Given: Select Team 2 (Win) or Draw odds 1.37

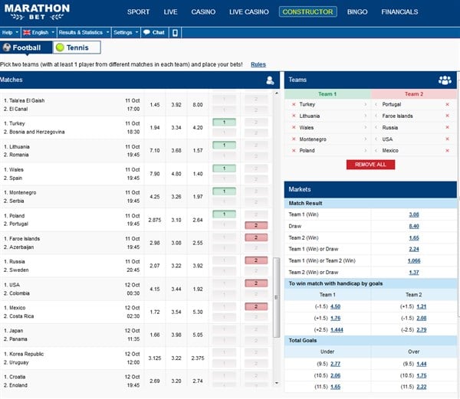Looking at the screenshot, I should (414, 273).
